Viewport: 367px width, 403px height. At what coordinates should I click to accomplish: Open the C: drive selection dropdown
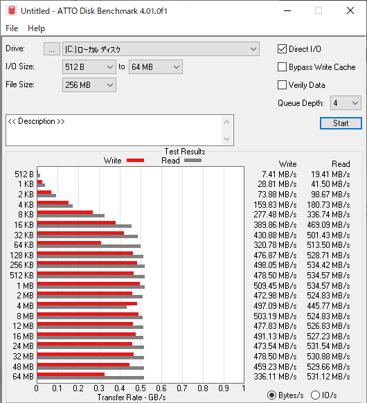pyautogui.click(x=161, y=49)
